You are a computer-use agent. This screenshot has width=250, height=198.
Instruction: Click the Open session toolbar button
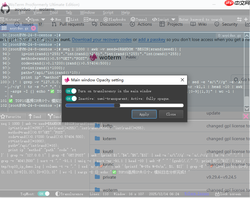pyautogui.click(x=32, y=19)
